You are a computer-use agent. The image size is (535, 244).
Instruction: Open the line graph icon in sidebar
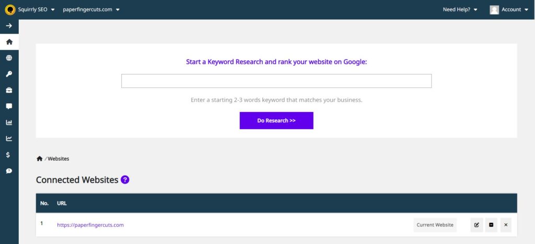[x=9, y=139]
